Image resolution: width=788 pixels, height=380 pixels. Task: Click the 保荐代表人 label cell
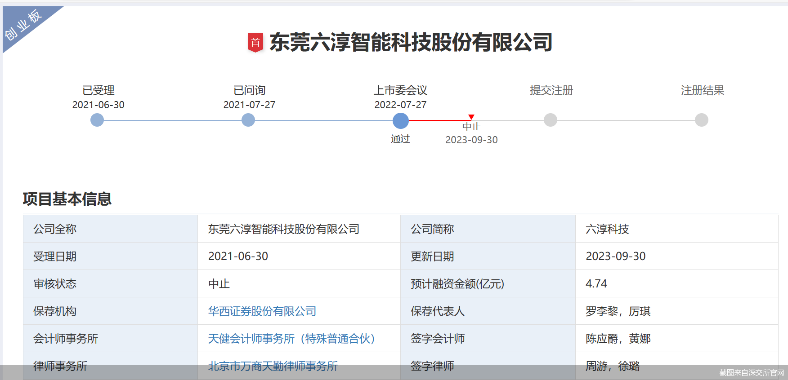click(488, 311)
